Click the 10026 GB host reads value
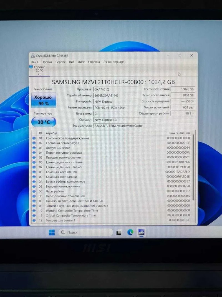The image size is (222, 297). click(x=183, y=89)
